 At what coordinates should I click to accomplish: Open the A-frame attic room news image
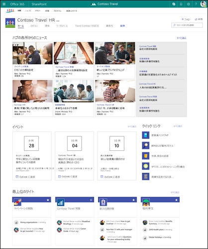(x=74, y=53)
